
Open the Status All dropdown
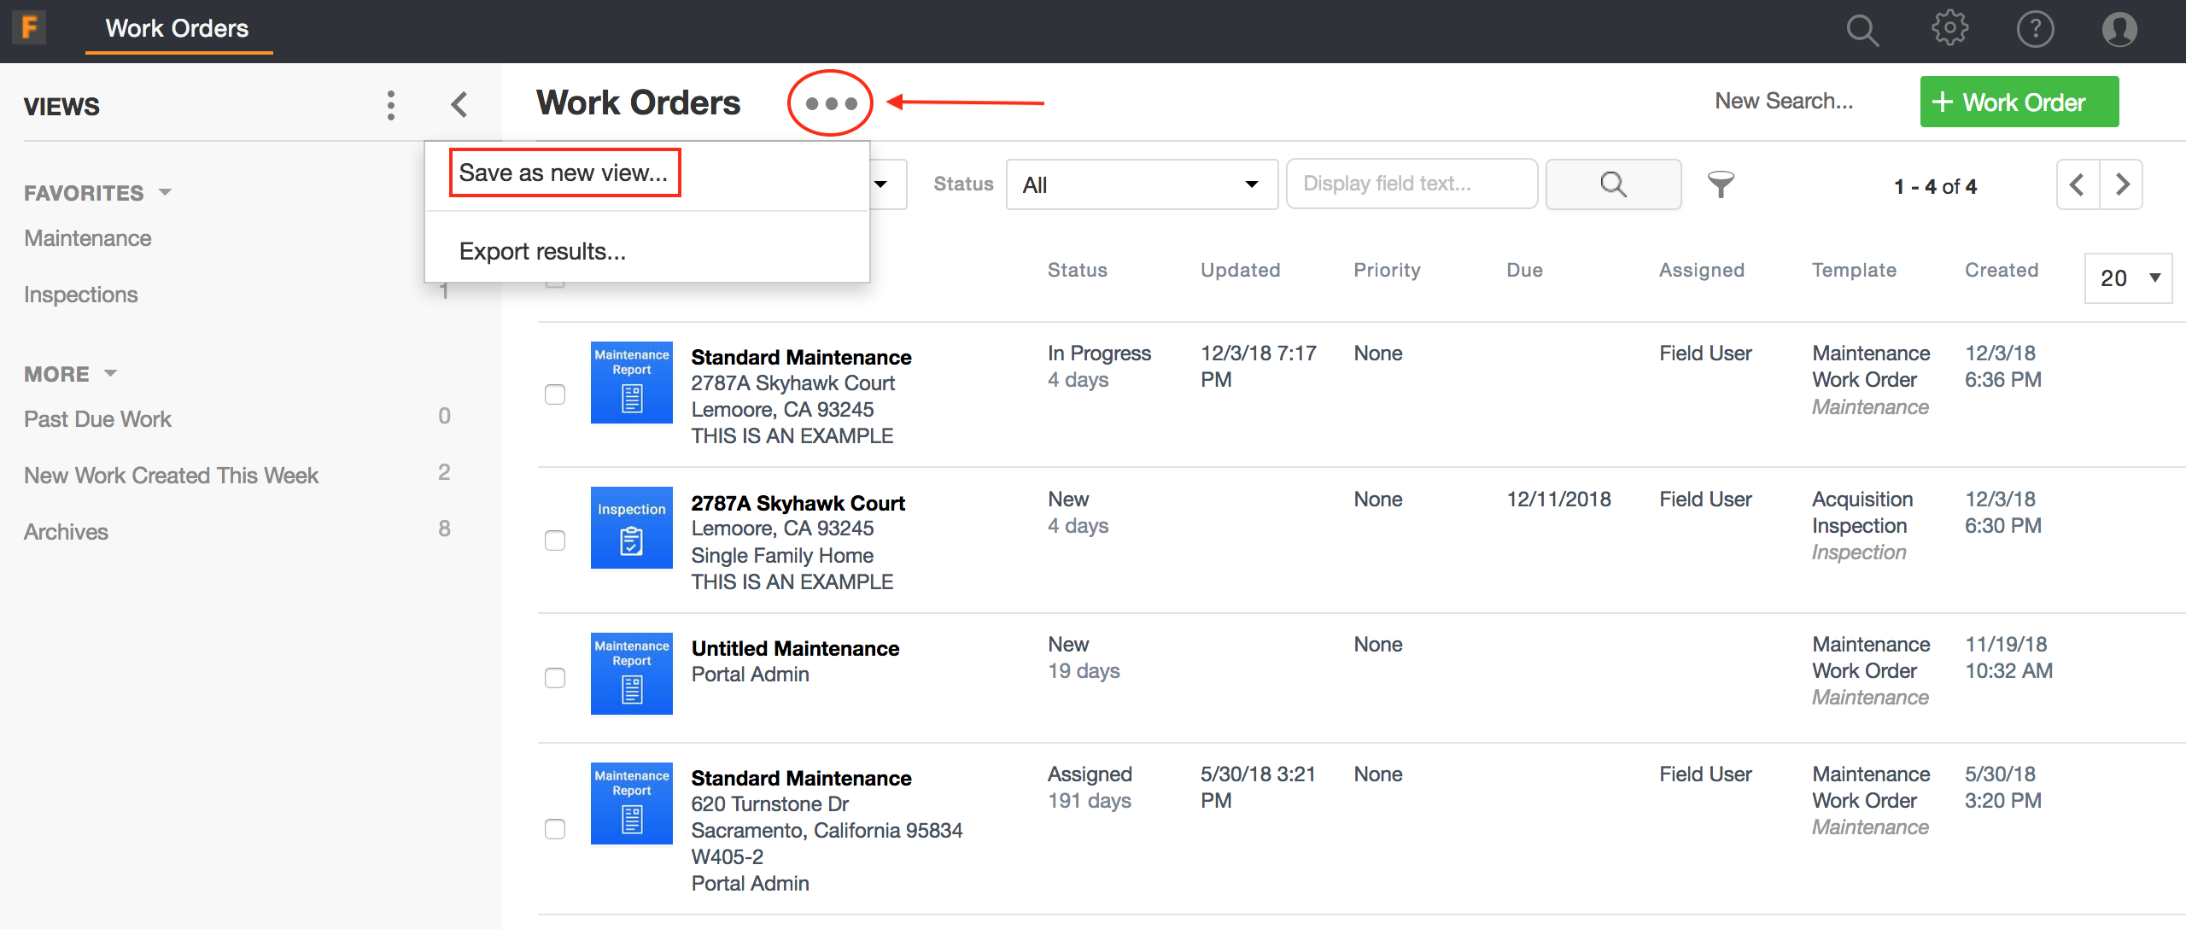pos(1141,184)
